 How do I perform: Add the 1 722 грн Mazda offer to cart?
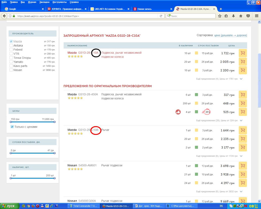[x=243, y=53]
